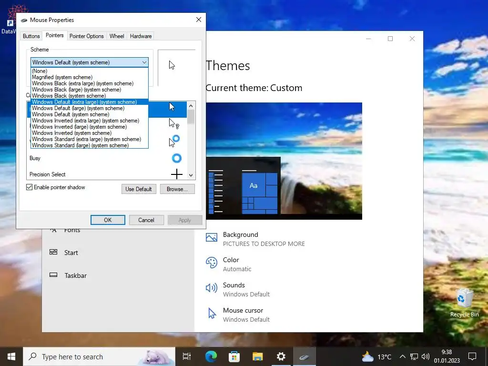
Task: Choose Magnified (system scheme) option
Action: click(x=90, y=77)
